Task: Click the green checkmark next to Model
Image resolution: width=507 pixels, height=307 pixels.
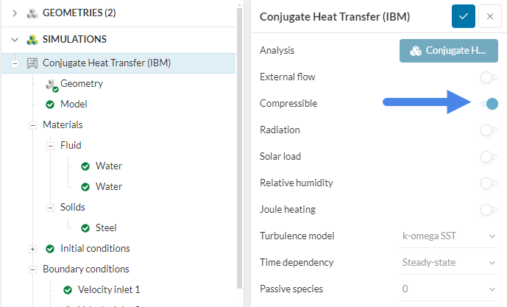Action: [50, 105]
